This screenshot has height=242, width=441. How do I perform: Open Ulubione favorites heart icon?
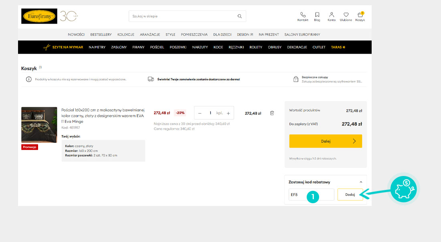pos(346,15)
